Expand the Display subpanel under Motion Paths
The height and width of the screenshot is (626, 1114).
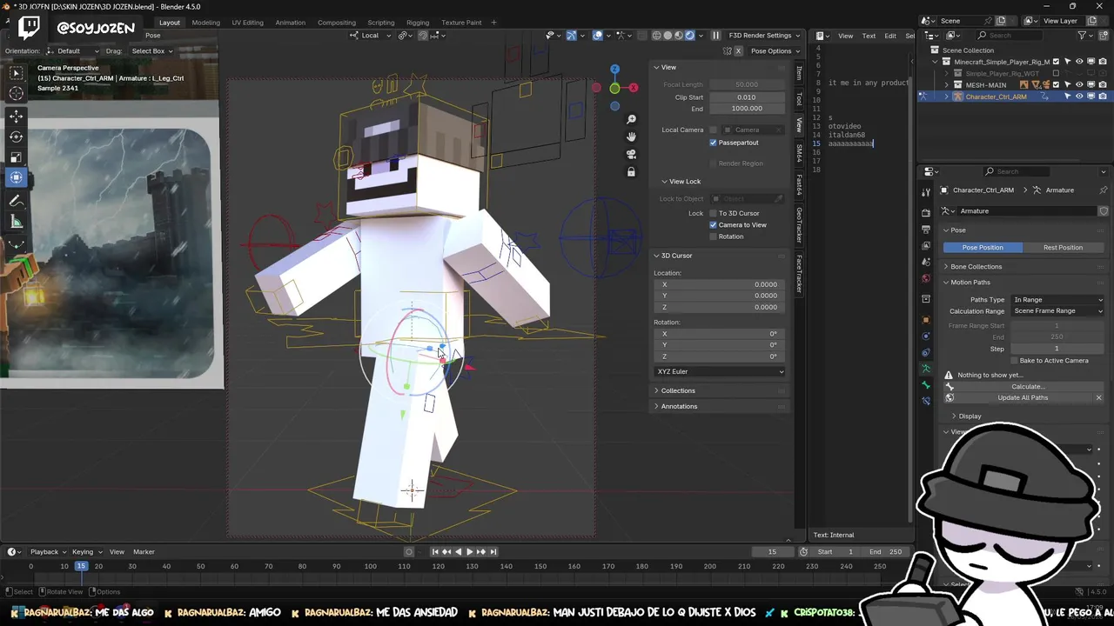click(970, 416)
